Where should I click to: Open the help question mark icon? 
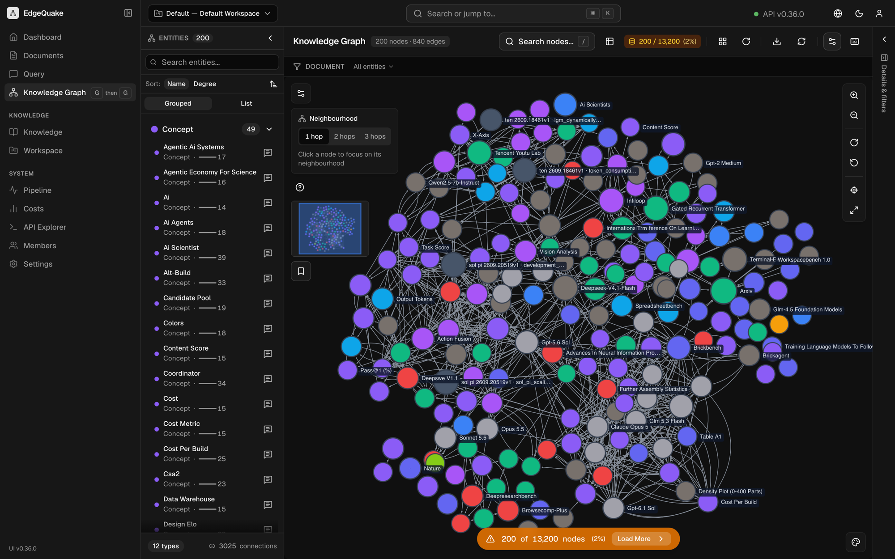300,187
